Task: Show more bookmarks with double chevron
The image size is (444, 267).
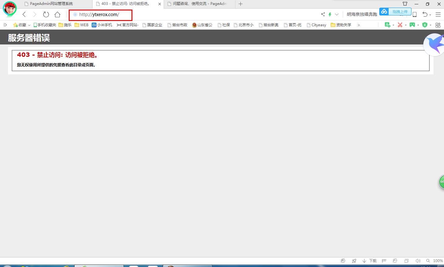Action: click(359, 25)
